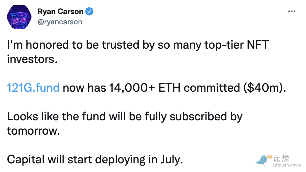Click the blue bird watermark logo

tap(262, 160)
